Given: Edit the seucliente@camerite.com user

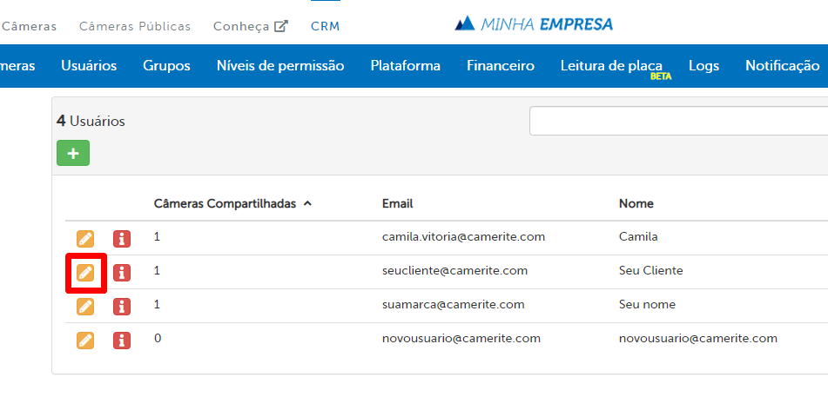Looking at the screenshot, I should 84,273.
